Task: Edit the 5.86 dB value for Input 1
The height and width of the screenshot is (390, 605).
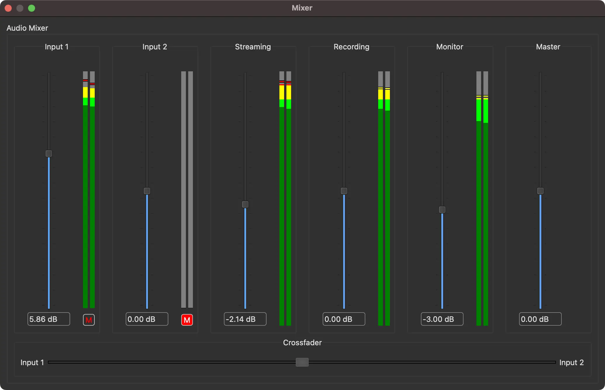Action: (49, 319)
